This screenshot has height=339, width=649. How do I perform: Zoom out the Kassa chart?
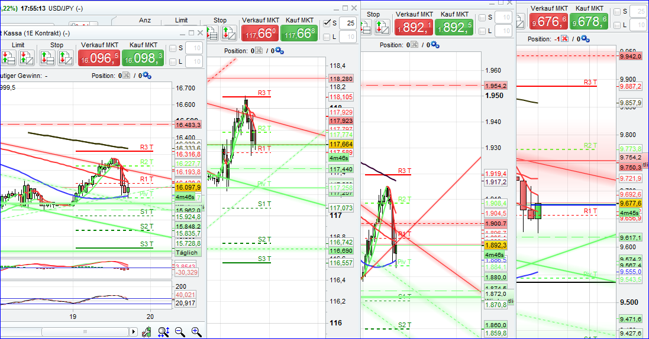tap(180, 331)
